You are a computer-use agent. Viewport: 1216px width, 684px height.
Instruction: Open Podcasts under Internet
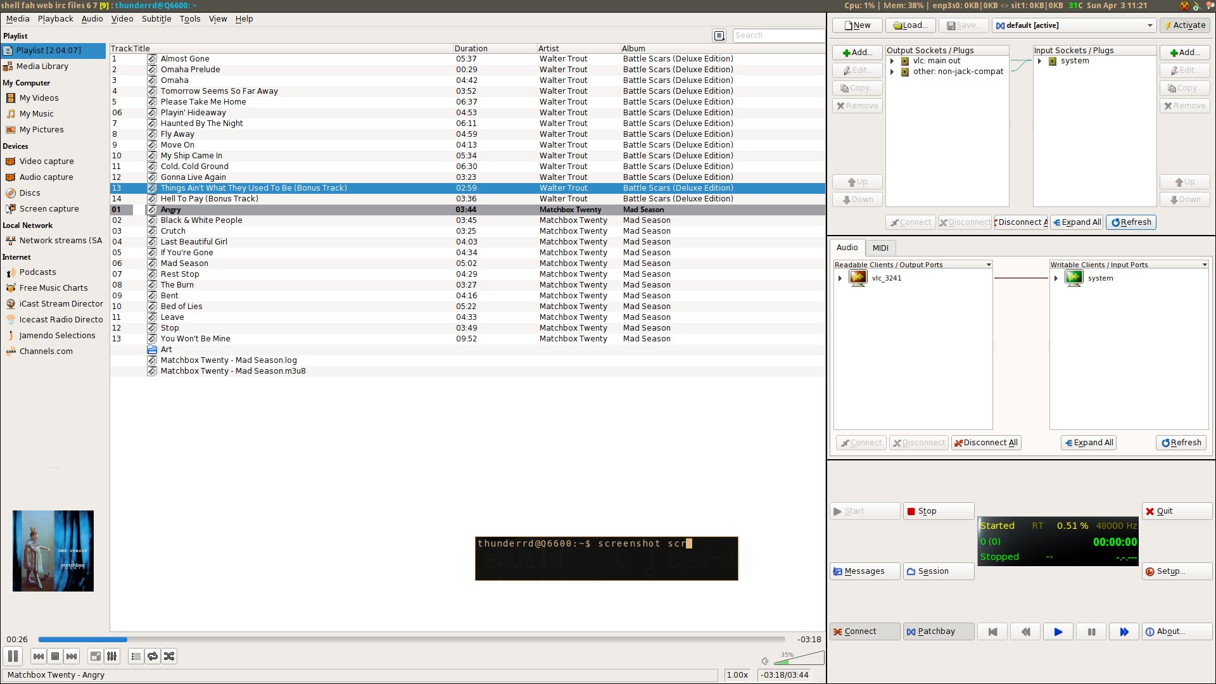[37, 272]
